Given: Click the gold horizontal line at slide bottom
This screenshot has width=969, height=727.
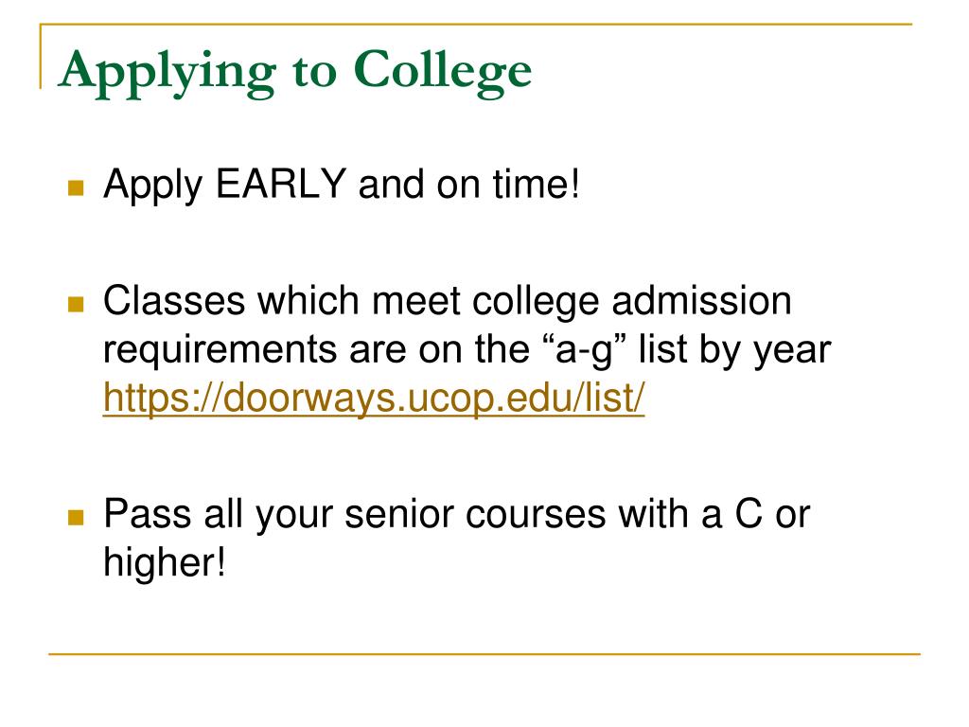Looking at the screenshot, I should tap(484, 653).
